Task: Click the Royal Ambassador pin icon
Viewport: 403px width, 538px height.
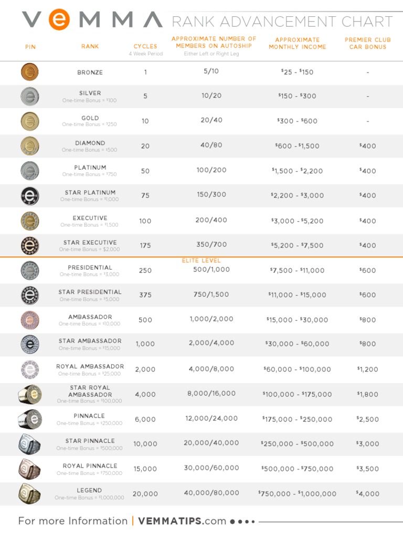Action: 30,369
